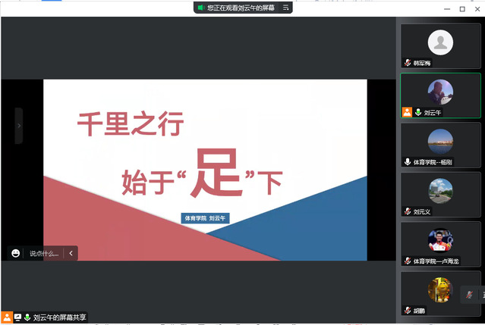Click muted mic icon for 胡鹏
This screenshot has width=485, height=325.
pos(408,311)
